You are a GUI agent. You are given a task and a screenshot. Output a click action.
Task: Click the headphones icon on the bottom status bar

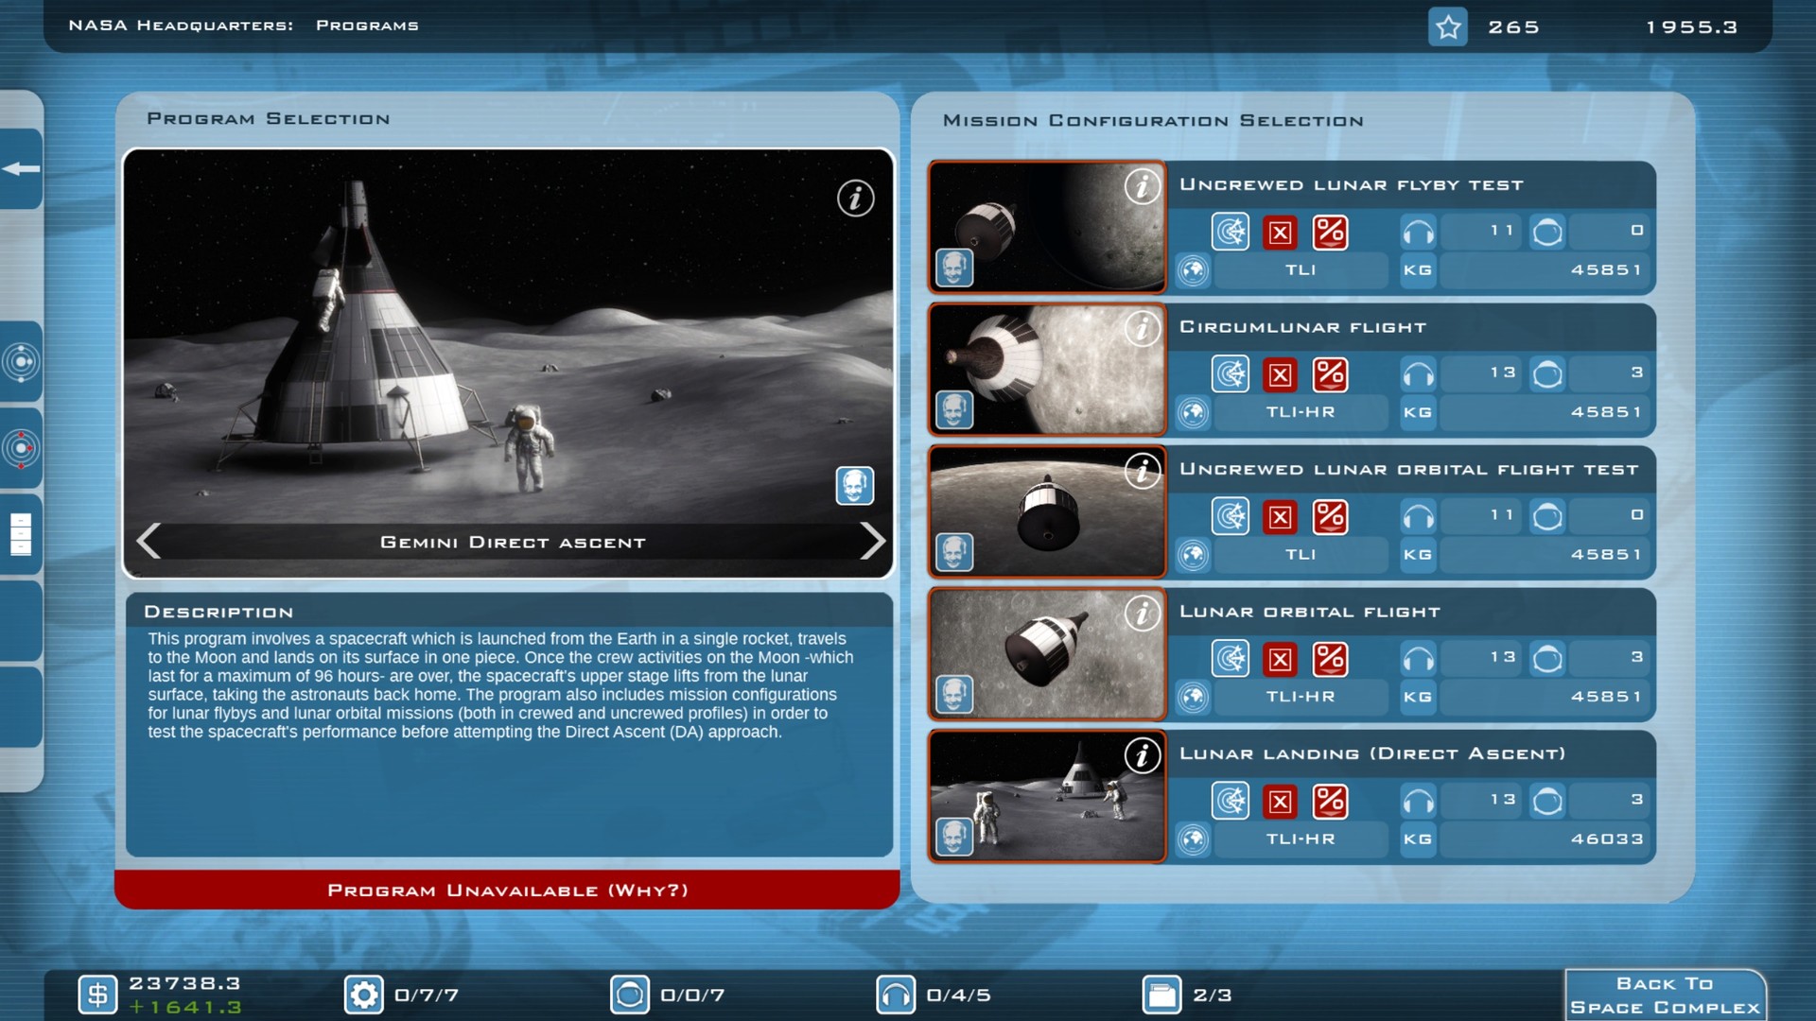pyautogui.click(x=898, y=994)
